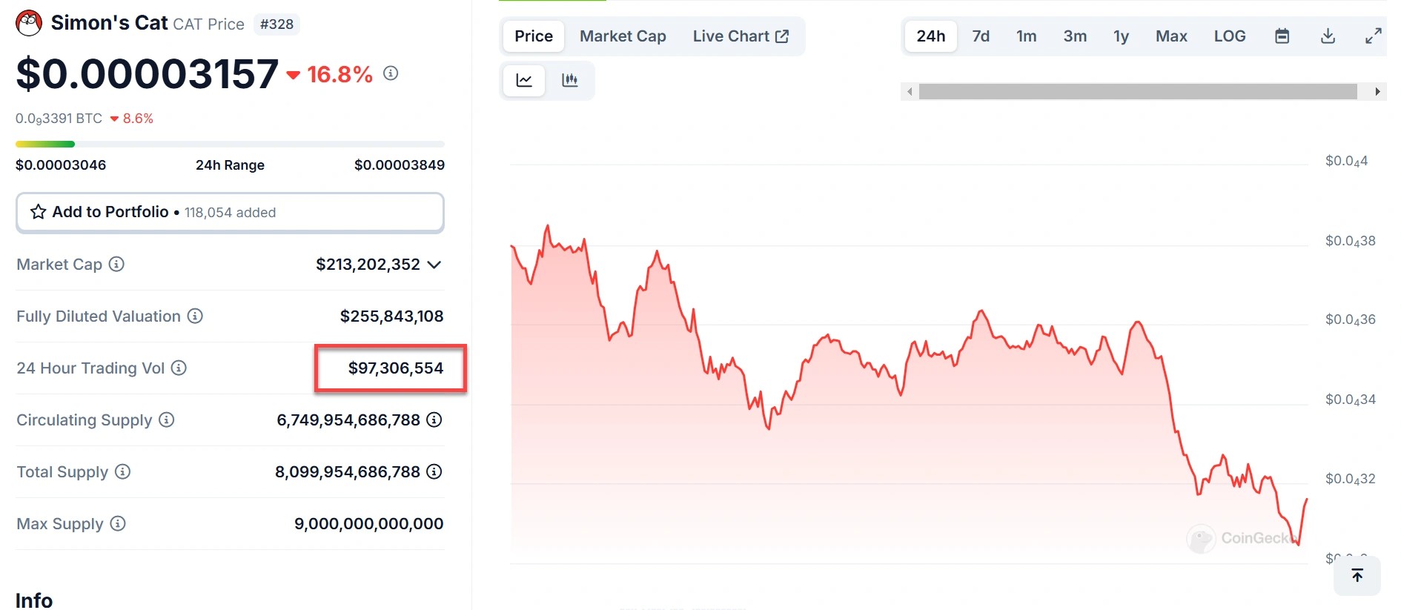This screenshot has width=1401, height=610.
Task: Select the Price chart tab
Action: click(534, 36)
